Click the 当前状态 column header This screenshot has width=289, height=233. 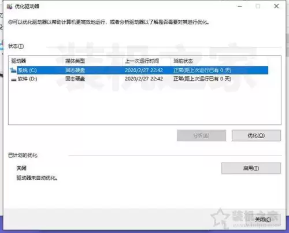click(x=183, y=61)
